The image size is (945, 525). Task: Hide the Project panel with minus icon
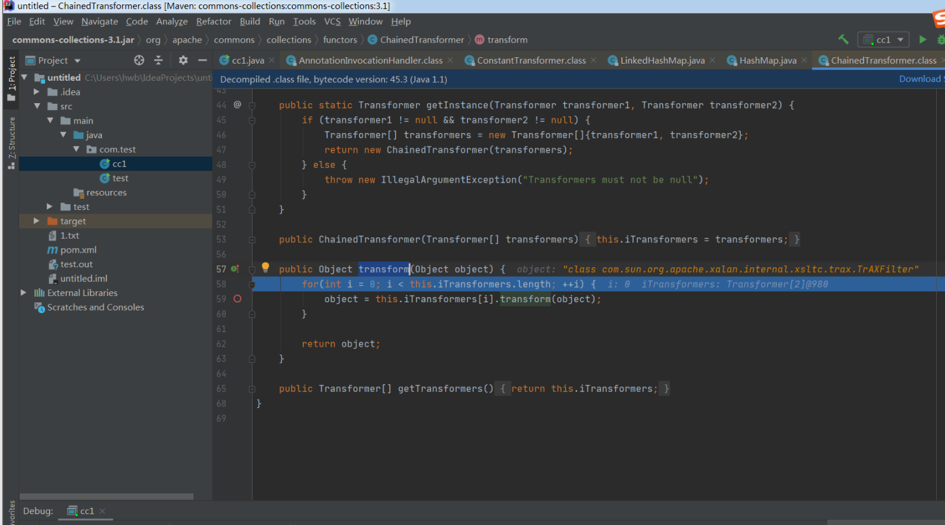(x=202, y=60)
